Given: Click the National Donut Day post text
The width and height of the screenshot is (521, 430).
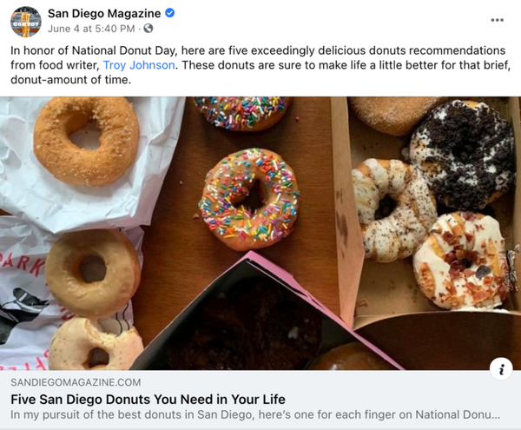Looking at the screenshot, I should click(x=260, y=65).
